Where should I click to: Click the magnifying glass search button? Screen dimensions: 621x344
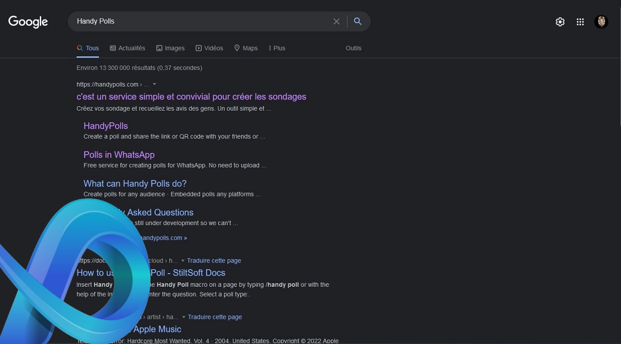coord(358,21)
